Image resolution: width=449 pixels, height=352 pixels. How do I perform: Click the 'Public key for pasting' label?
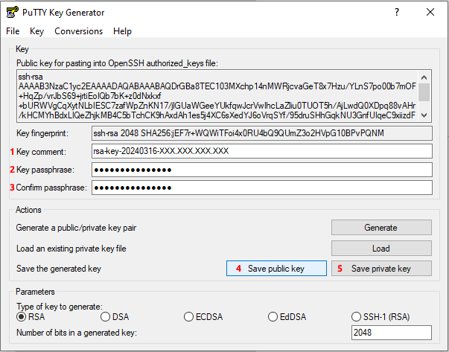click(x=117, y=63)
